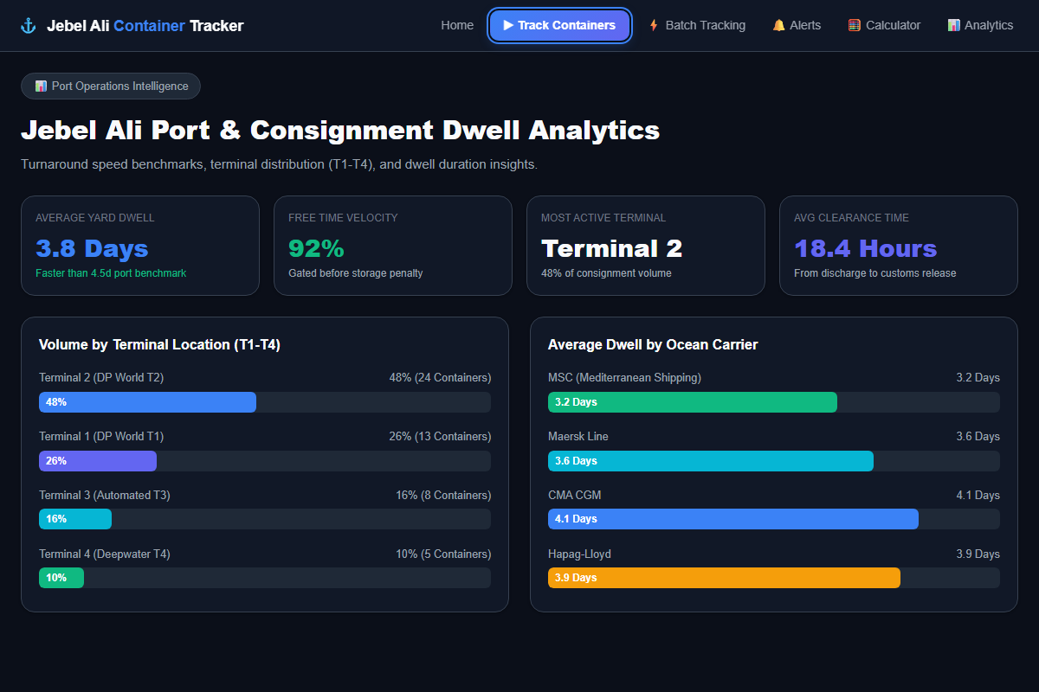Click the Terminal 2 48% progress bar

tap(265, 402)
